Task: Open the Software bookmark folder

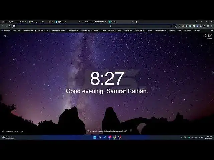Action: (x=187, y=30)
